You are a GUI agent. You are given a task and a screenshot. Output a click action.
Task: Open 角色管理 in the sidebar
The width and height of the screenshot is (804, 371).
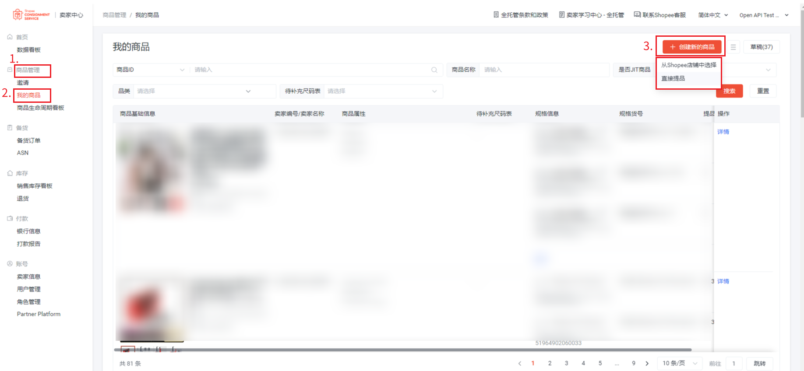pyautogui.click(x=29, y=302)
